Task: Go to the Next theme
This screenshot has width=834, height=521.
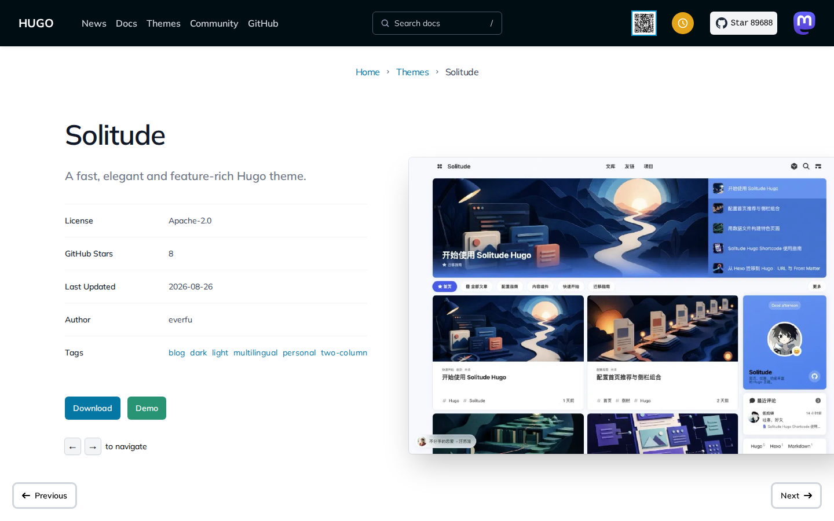Action: coord(796,496)
